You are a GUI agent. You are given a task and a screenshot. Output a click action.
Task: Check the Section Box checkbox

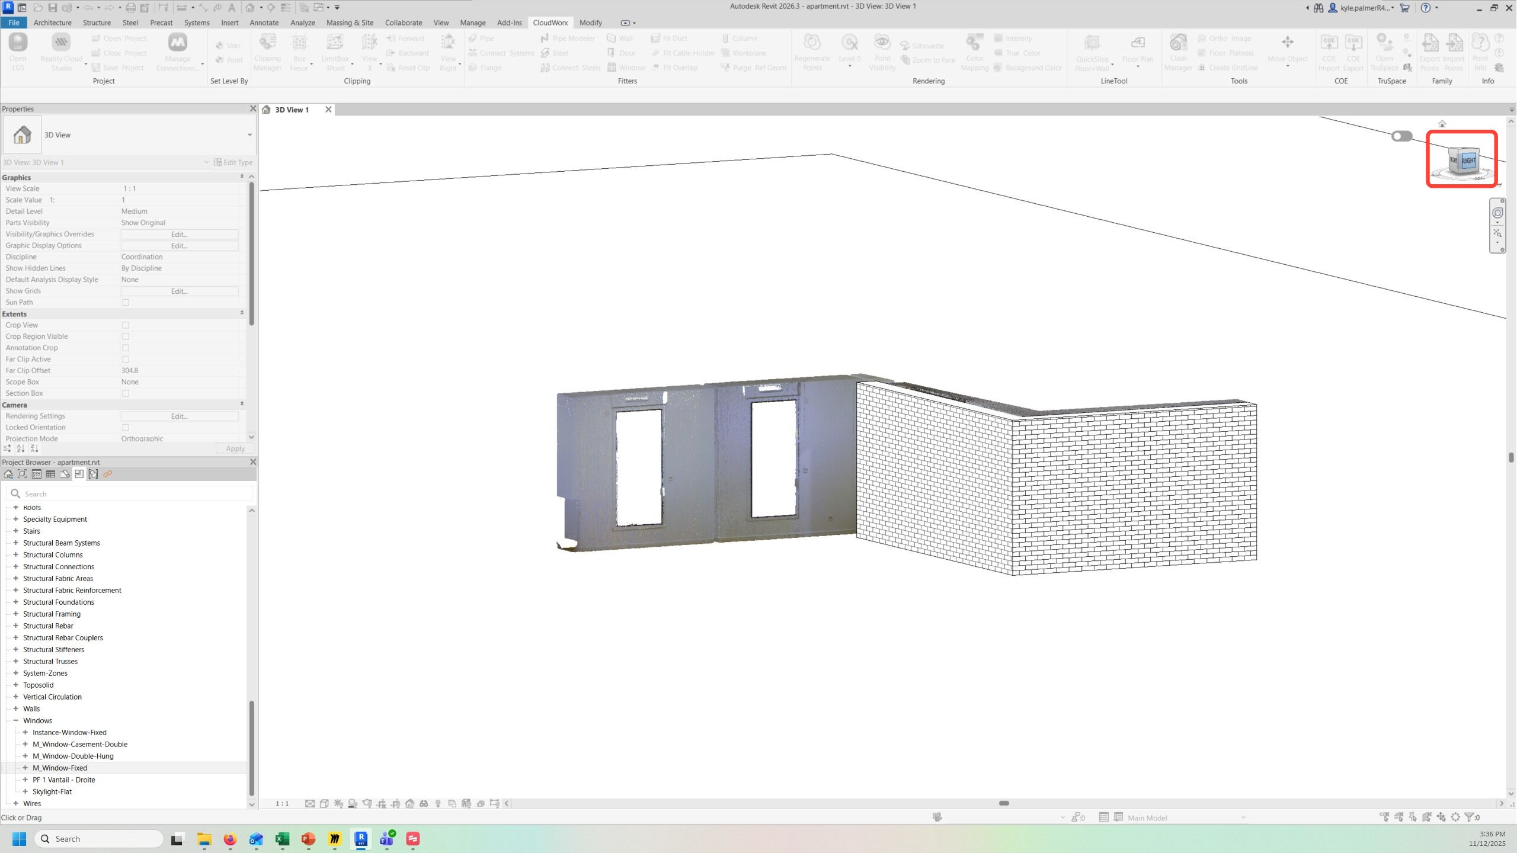click(x=126, y=393)
